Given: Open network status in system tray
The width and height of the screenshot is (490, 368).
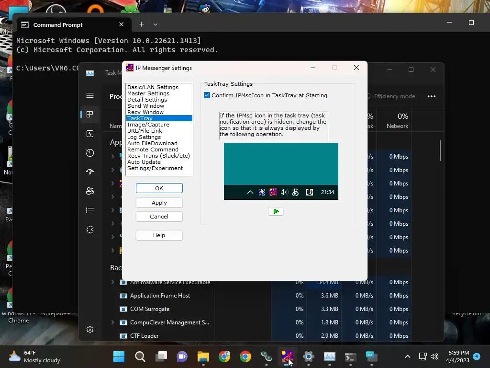Looking at the screenshot, I should (x=423, y=356).
